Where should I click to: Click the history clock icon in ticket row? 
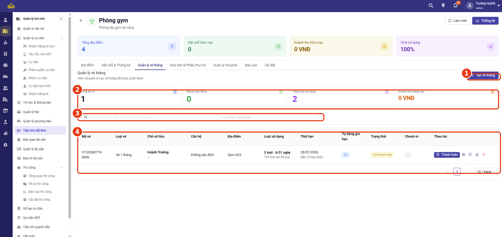point(470,155)
